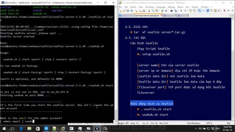
Task: Close the download server package.txt tab
Action: (x=162, y=15)
